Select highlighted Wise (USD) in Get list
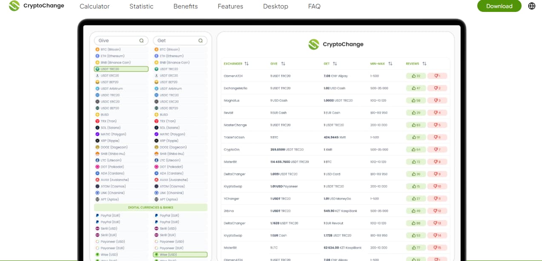Viewport: 542px width, 261px height. point(180,255)
